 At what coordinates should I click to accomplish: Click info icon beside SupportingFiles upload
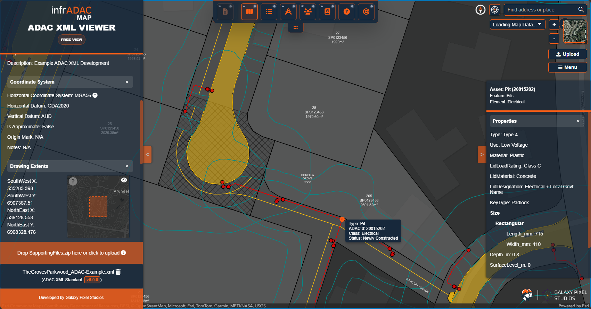[123, 253]
